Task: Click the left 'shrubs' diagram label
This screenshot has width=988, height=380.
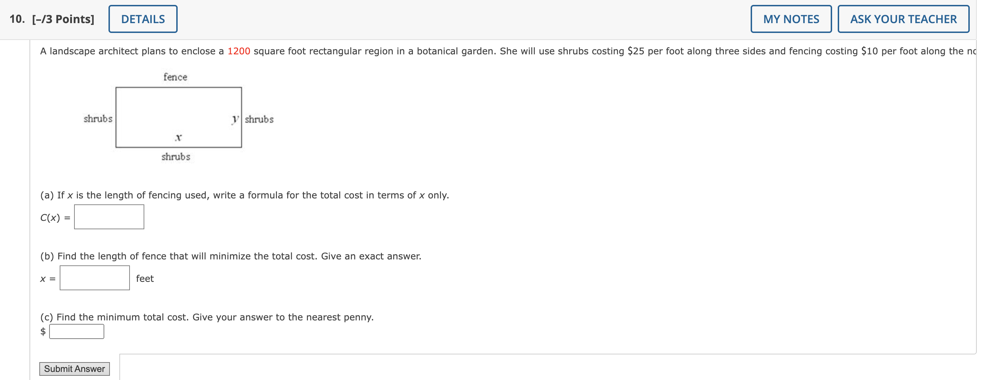Action: [x=98, y=119]
